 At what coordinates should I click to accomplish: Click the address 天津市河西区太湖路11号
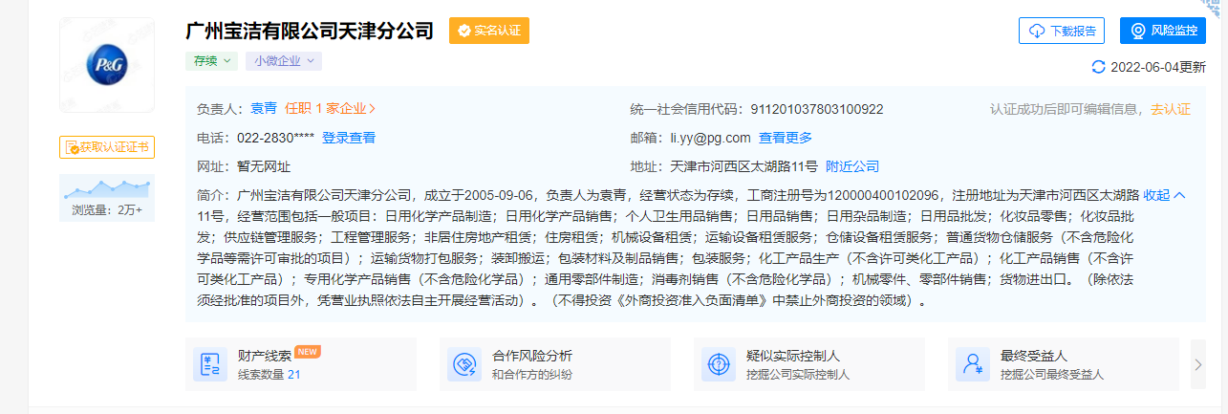point(743,166)
